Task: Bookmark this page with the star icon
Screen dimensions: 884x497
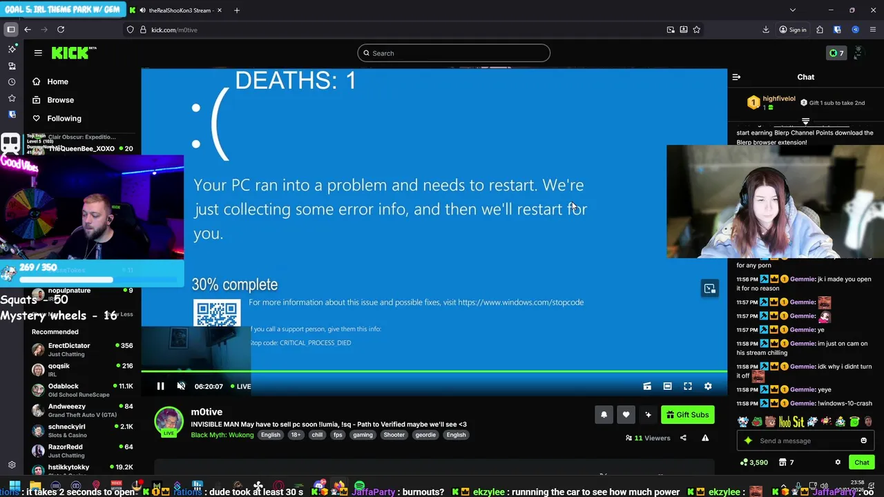Action: tap(697, 30)
